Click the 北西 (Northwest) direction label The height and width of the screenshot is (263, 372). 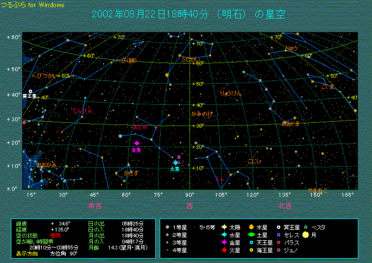click(285, 206)
